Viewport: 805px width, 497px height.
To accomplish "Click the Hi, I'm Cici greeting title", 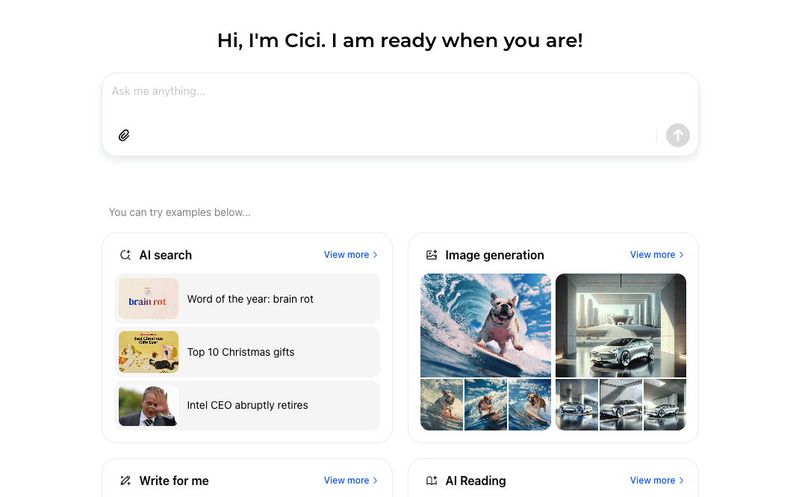I will point(400,40).
